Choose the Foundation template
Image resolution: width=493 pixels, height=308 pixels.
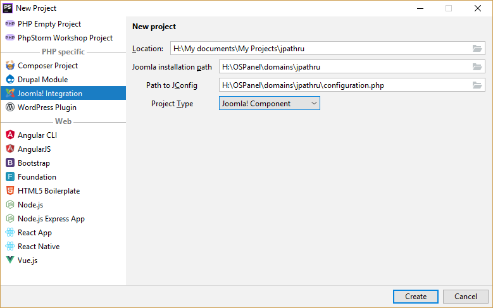(63, 176)
